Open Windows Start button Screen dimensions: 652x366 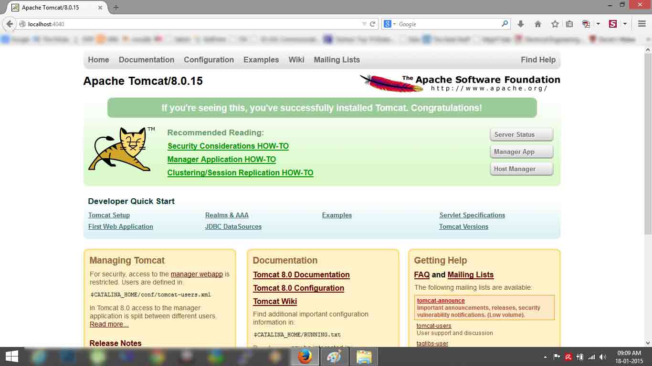coord(11,356)
